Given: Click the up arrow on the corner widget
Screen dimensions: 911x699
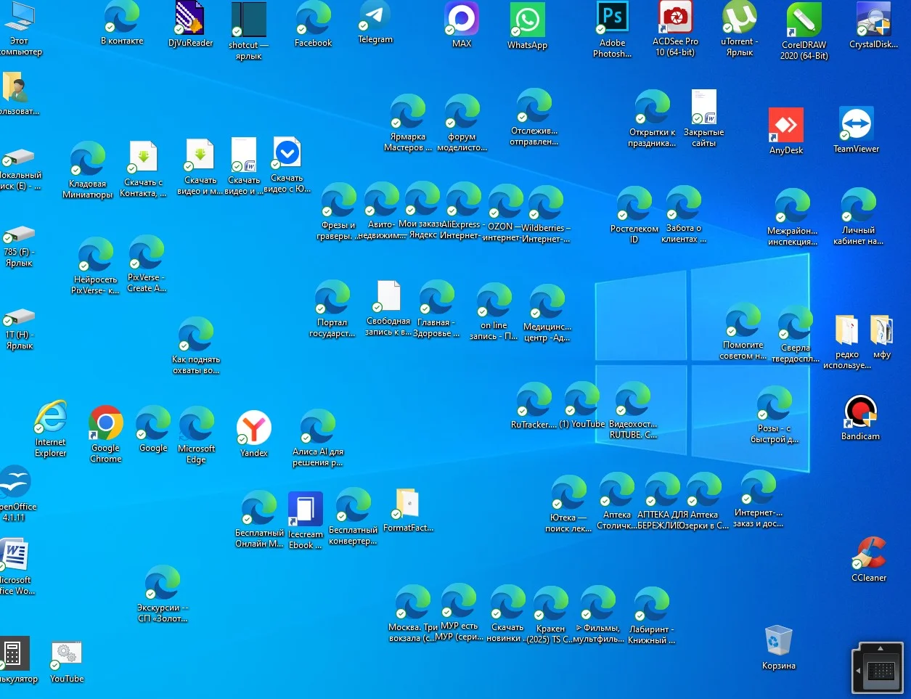Looking at the screenshot, I should pos(881,648).
